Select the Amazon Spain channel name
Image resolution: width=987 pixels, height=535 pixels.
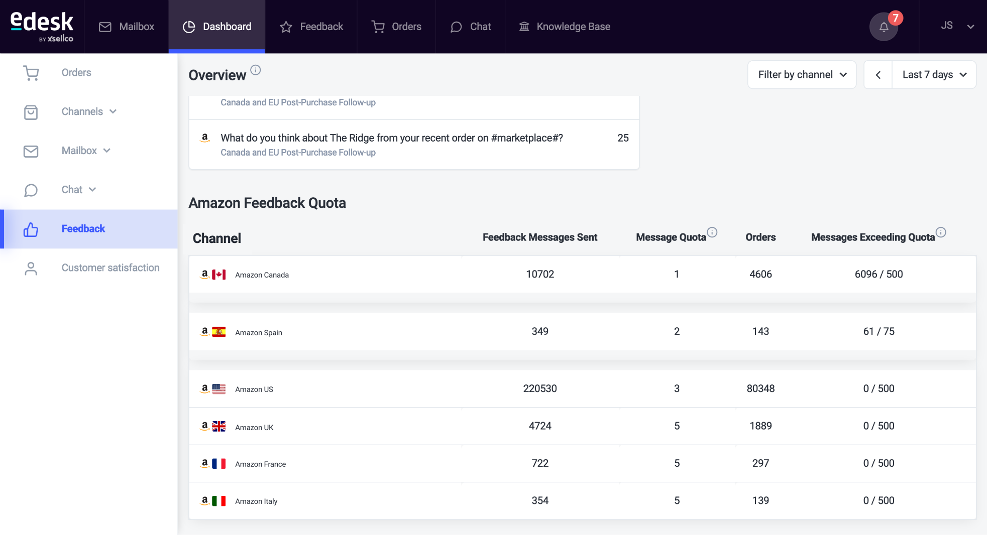click(259, 333)
